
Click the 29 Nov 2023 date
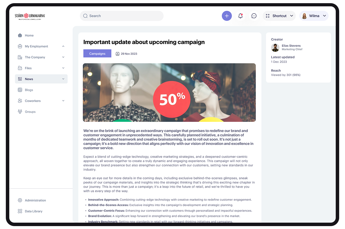click(129, 54)
